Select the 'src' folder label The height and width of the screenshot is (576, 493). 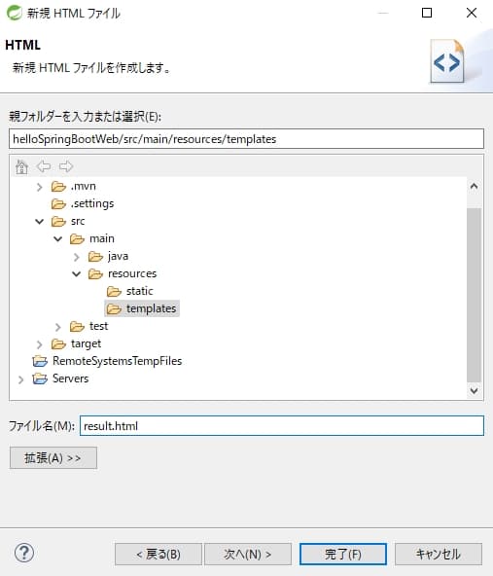[78, 221]
